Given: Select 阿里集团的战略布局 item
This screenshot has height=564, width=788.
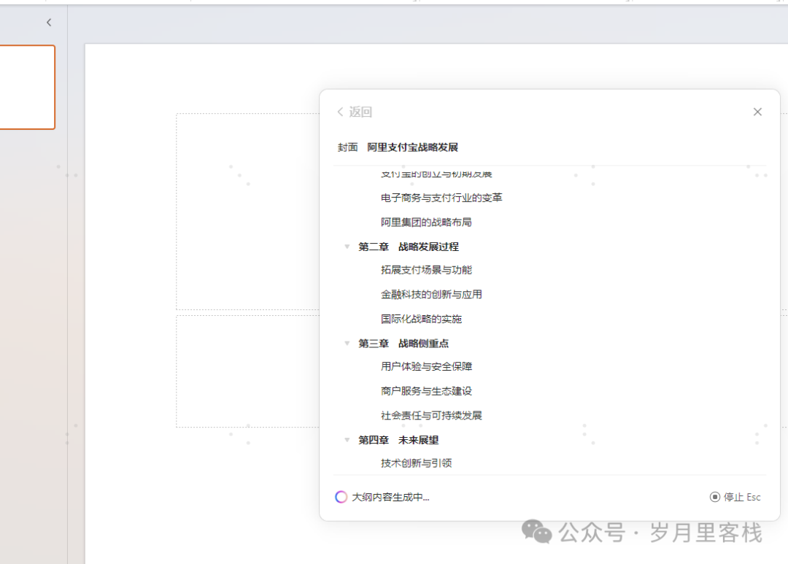Looking at the screenshot, I should tap(426, 222).
